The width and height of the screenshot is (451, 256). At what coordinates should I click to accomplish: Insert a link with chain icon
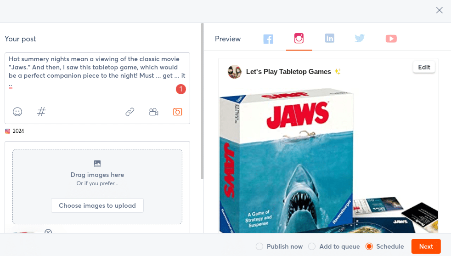[130, 112]
